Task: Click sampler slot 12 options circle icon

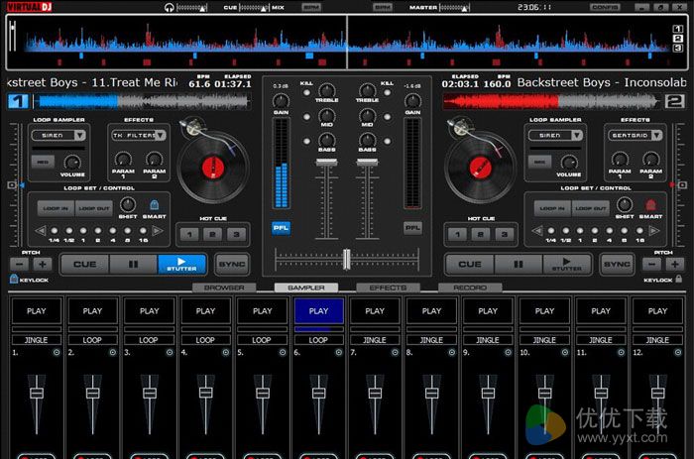Action: point(677,352)
